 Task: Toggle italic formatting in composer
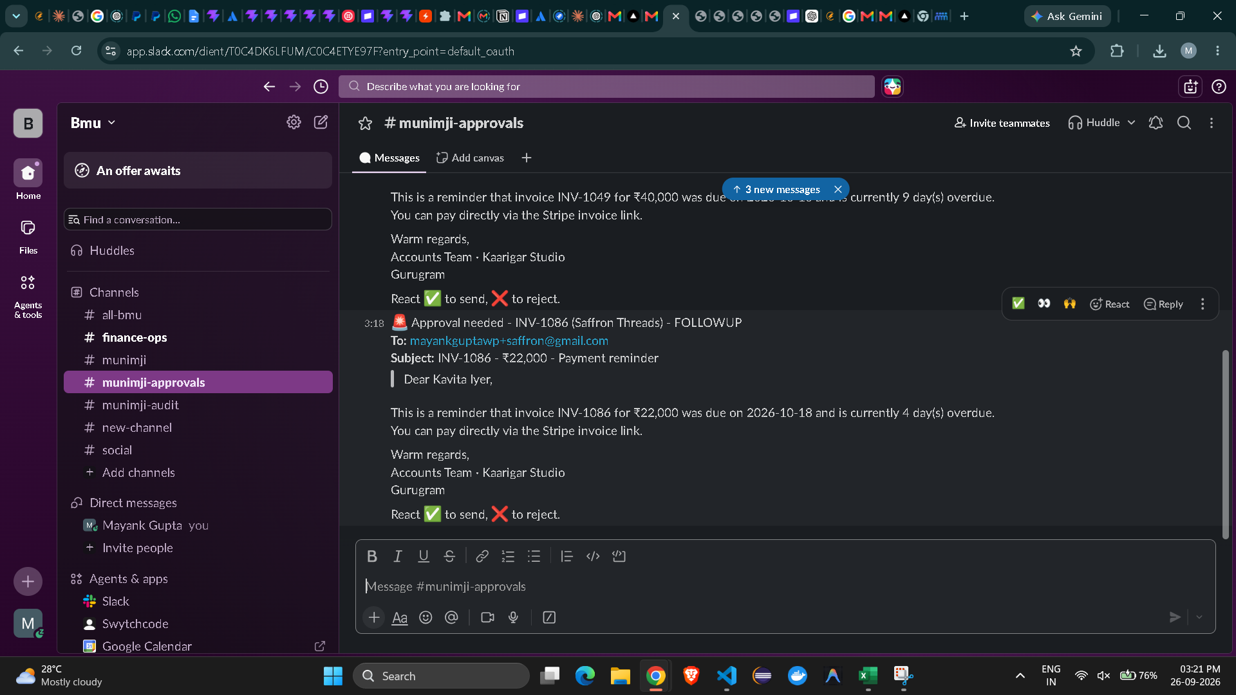[398, 556]
